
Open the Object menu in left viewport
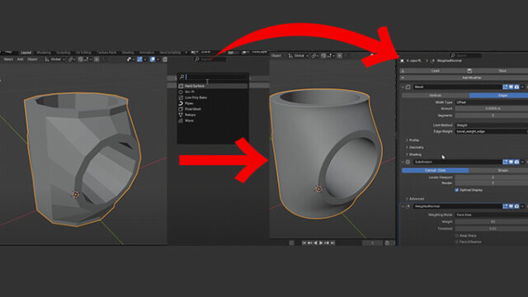point(32,59)
